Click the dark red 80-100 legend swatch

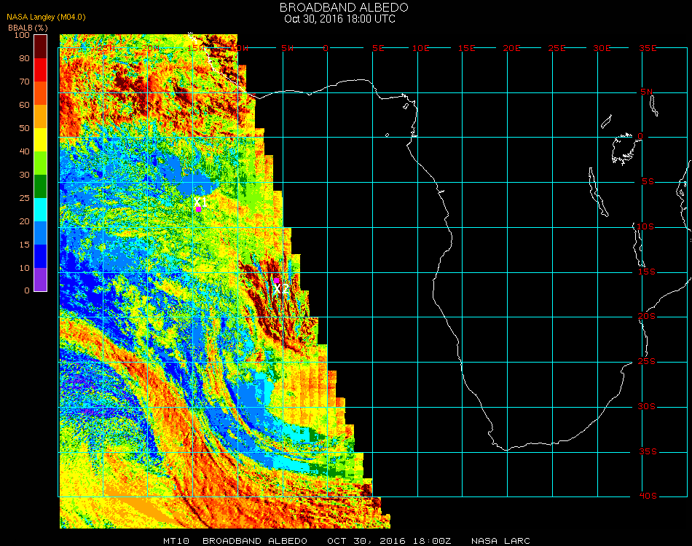point(40,47)
